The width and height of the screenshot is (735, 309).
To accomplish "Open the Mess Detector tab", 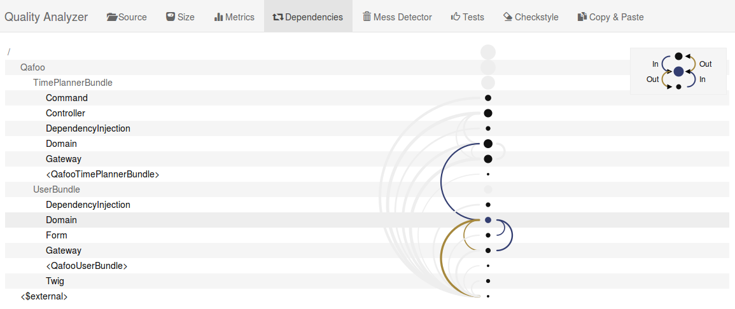I will pyautogui.click(x=397, y=17).
